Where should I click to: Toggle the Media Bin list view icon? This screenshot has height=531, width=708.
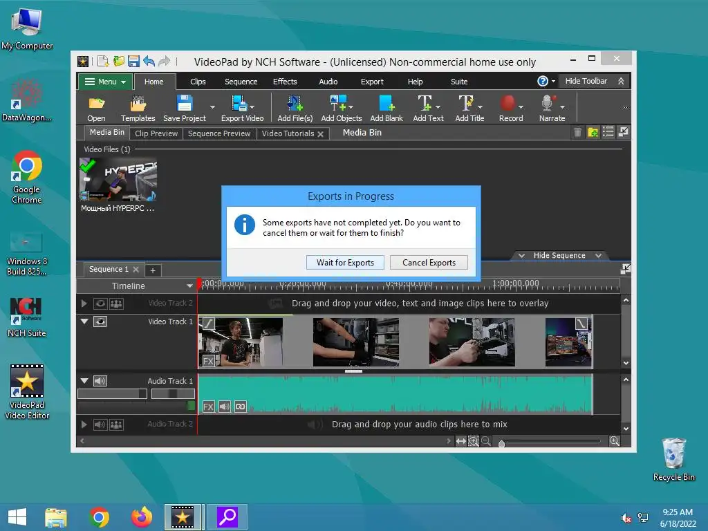608,132
